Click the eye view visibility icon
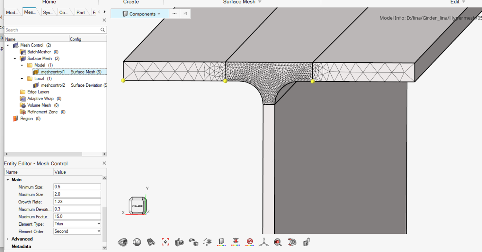482x252 pixels. coord(123,242)
